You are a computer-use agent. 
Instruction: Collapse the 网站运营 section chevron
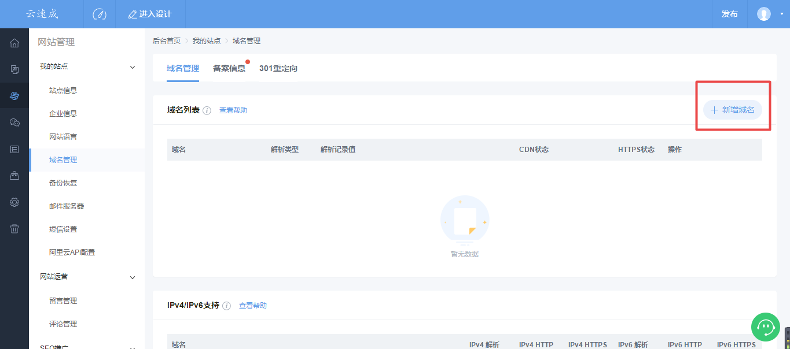[x=133, y=277]
